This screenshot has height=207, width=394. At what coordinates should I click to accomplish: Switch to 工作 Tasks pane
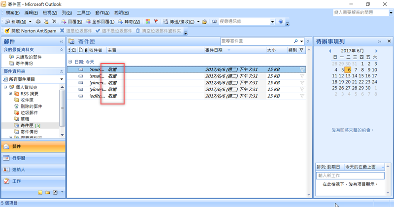click(33, 181)
